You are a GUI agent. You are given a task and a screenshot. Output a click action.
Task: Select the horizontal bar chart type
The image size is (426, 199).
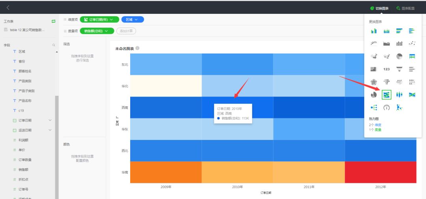[399, 31]
